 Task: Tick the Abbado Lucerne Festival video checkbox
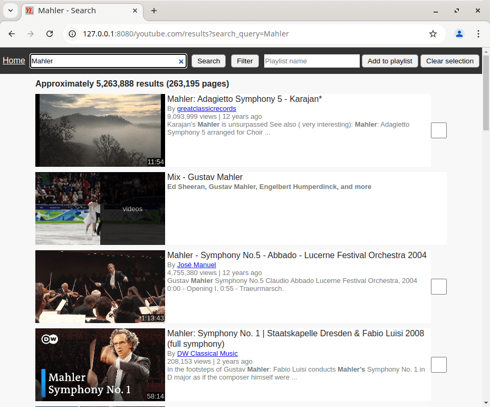click(x=439, y=287)
